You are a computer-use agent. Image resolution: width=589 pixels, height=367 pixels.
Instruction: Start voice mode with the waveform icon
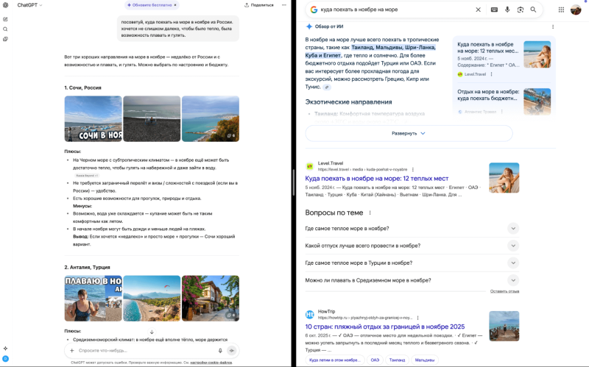point(232,351)
